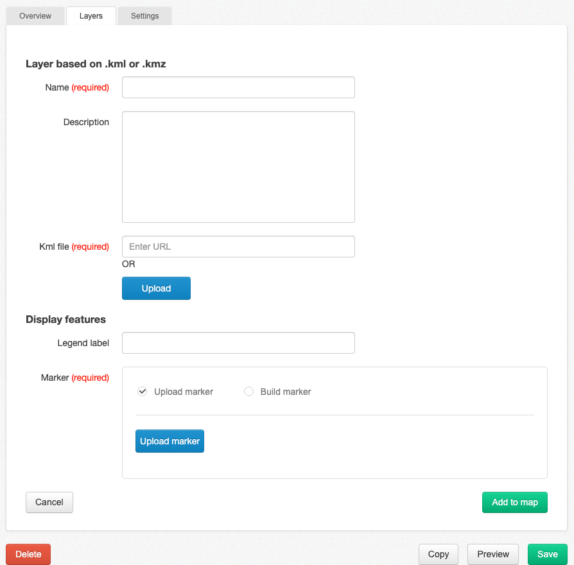Delete the current layer
The height and width of the screenshot is (565, 574).
(28, 554)
